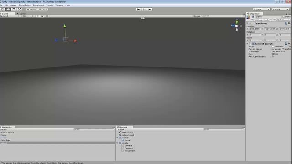Click the red X handle of move gizmo
Screen dimensions: 292x164
tap(75, 41)
